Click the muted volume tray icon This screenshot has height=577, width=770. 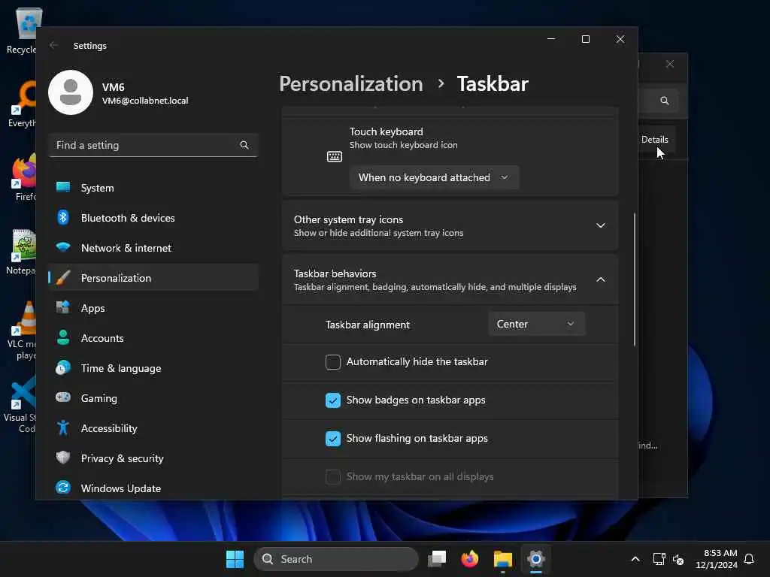[x=678, y=559]
